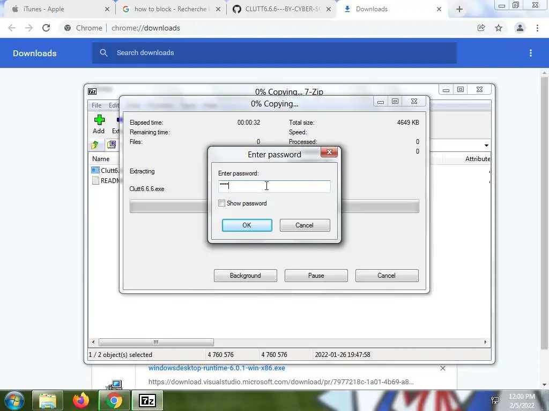This screenshot has width=549, height=411.
Task: Confirm the password with OK
Action: pos(247,225)
